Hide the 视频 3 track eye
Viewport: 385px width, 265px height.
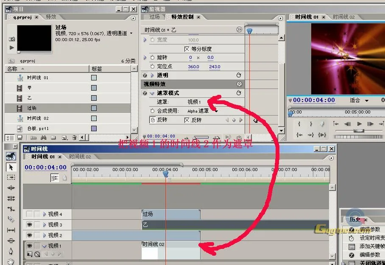[29, 225]
